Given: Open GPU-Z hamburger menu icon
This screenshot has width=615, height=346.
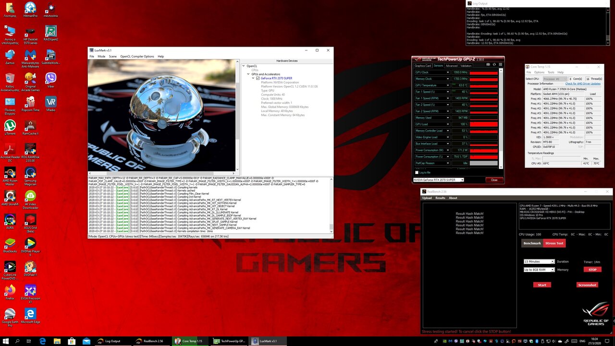Looking at the screenshot, I should pyautogui.click(x=500, y=64).
